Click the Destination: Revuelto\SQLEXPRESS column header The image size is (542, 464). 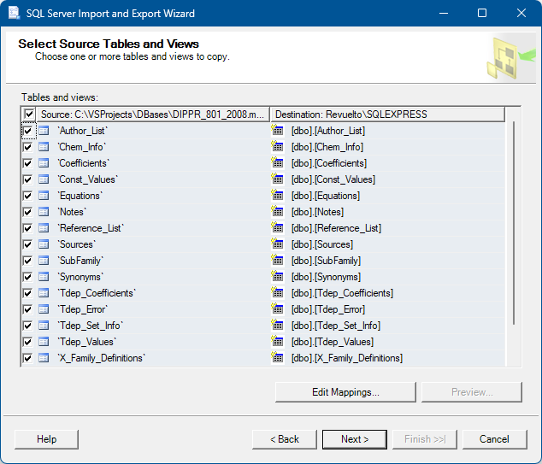point(388,115)
